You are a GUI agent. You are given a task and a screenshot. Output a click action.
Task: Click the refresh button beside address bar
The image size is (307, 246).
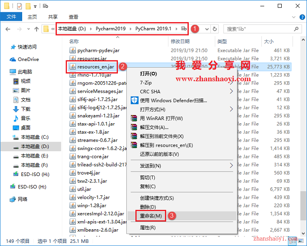(215, 29)
